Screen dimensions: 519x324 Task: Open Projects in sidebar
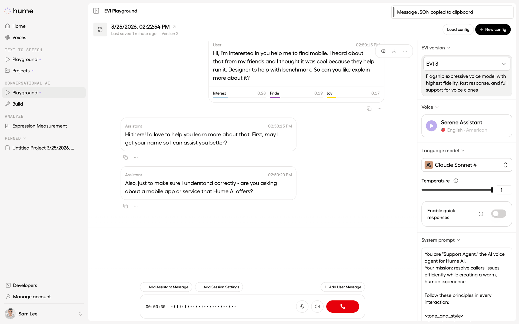(x=44, y=71)
